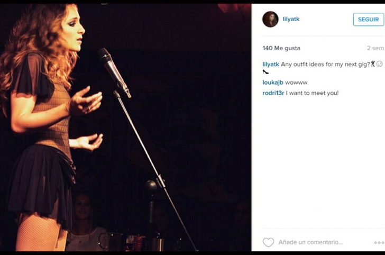Click the caption text about outfit ideas

point(325,65)
